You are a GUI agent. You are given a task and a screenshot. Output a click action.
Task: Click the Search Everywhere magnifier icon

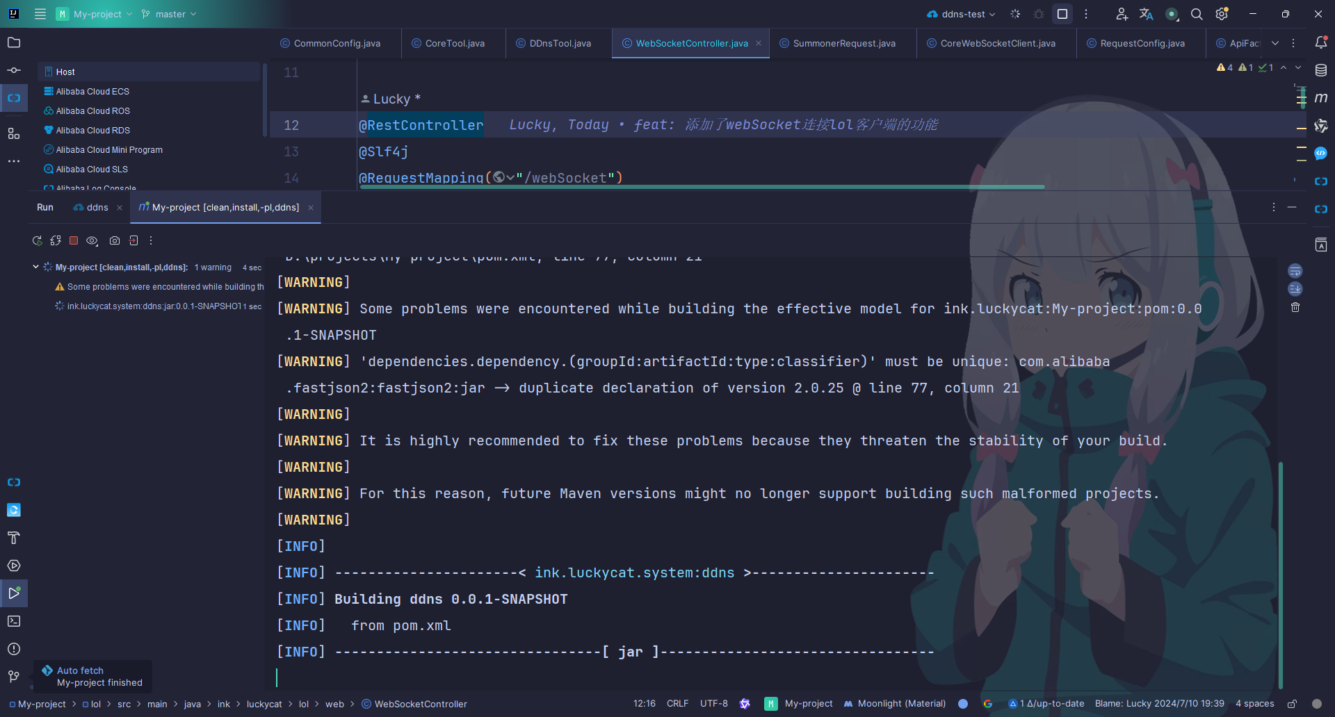tap(1197, 14)
